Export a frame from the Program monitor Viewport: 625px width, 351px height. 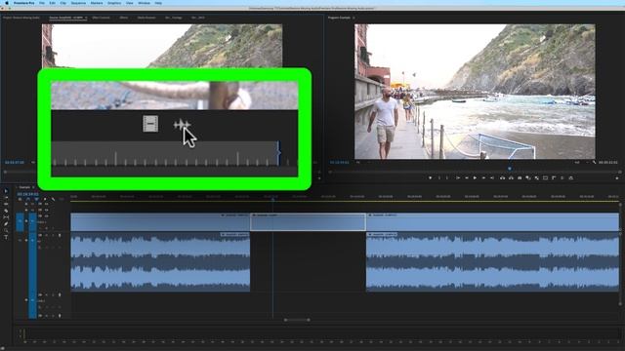[x=520, y=177]
